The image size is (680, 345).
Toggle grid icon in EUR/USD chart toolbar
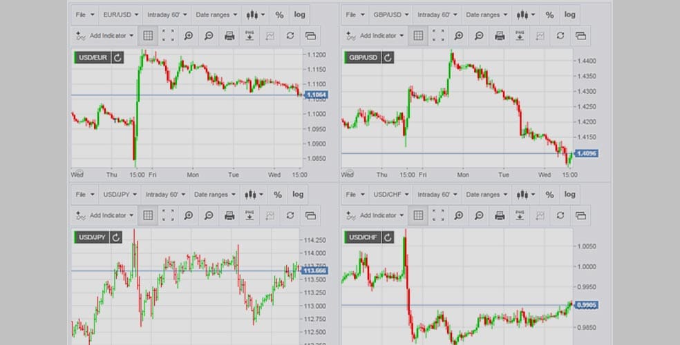click(148, 36)
